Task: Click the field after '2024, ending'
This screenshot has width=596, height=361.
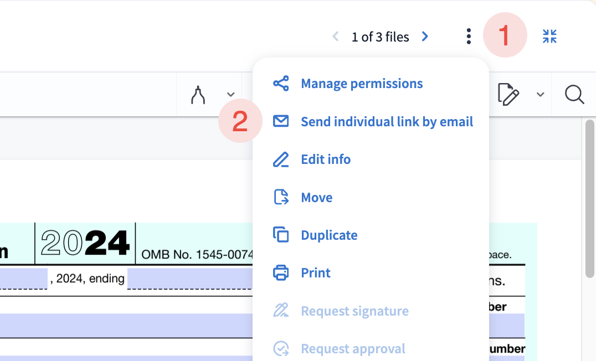Action: 189,279
